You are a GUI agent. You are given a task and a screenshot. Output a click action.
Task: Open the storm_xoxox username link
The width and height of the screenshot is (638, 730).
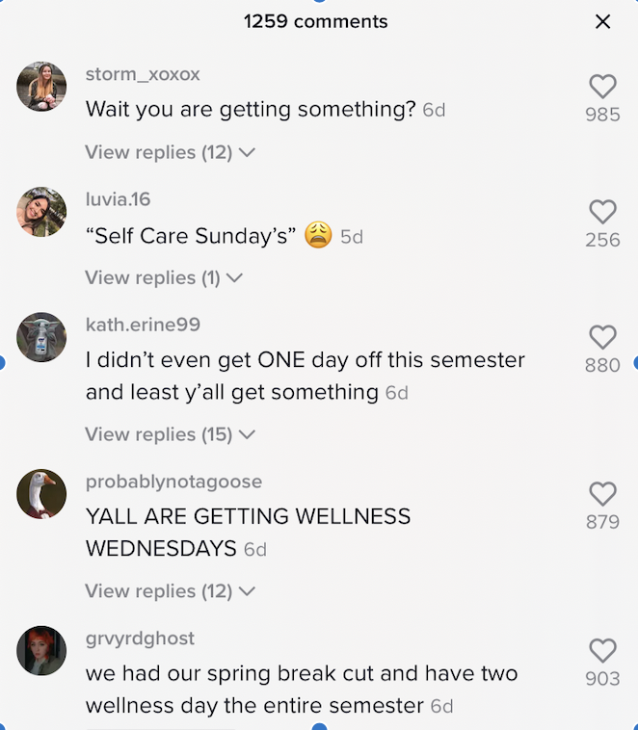click(x=143, y=74)
